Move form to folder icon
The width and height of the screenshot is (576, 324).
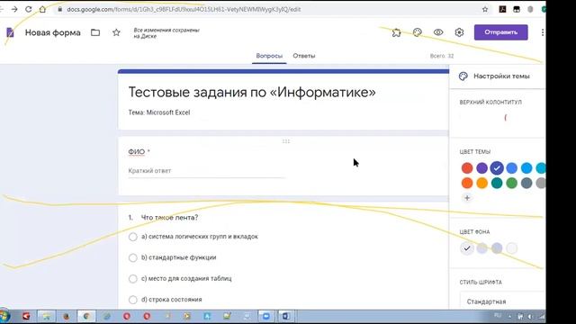(x=95, y=32)
